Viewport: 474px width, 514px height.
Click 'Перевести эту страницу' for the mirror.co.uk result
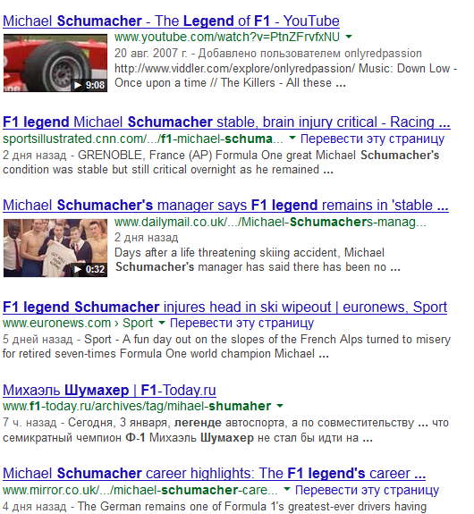(367, 490)
